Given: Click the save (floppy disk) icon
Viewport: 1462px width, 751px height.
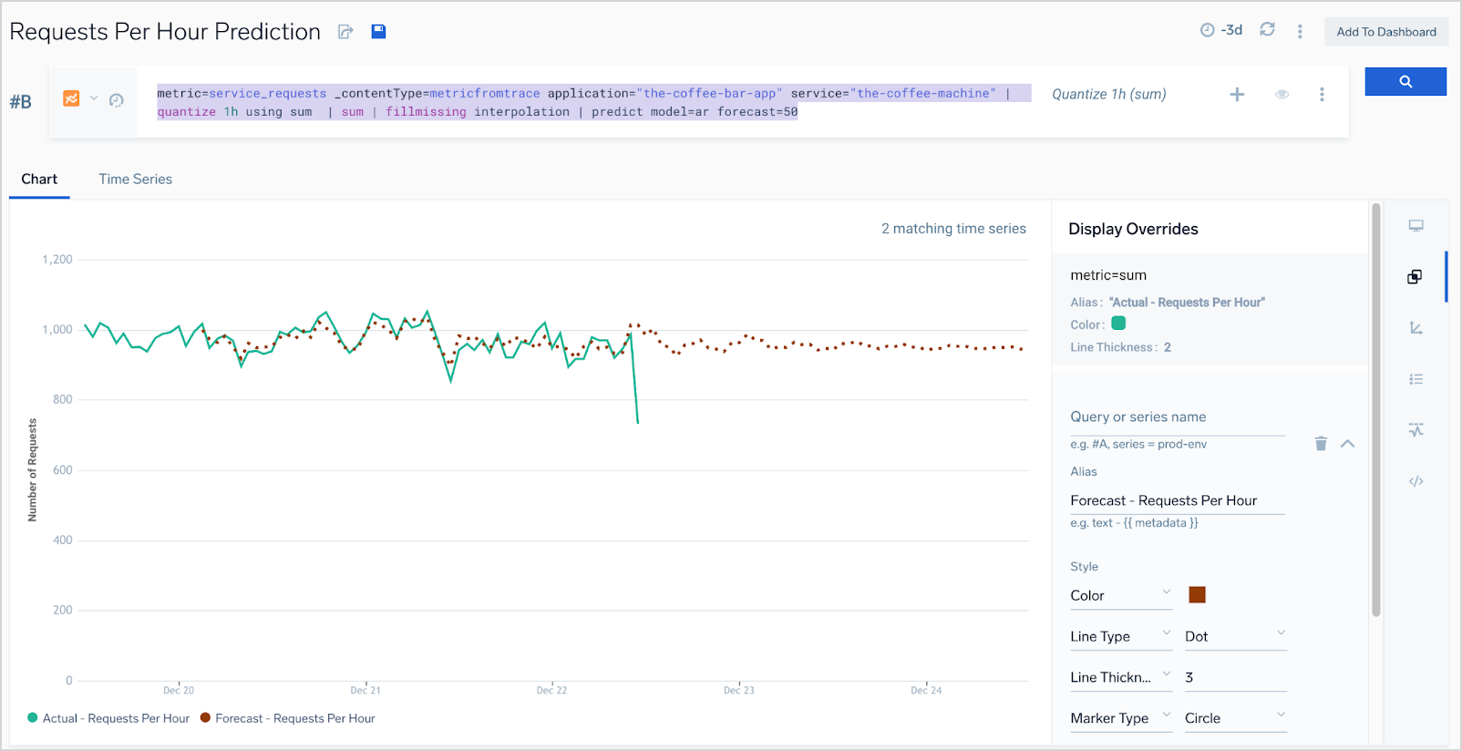Looking at the screenshot, I should coord(378,32).
